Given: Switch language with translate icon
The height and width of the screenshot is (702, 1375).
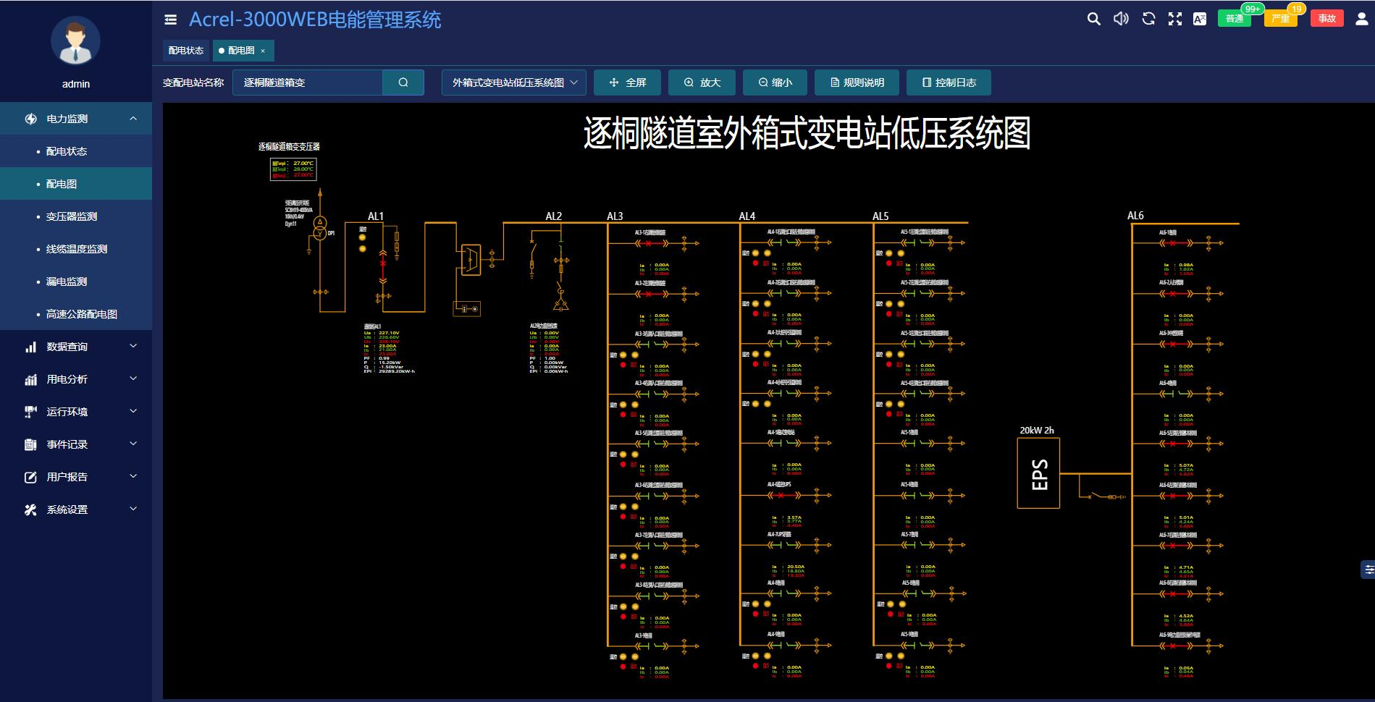Looking at the screenshot, I should 1200,19.
